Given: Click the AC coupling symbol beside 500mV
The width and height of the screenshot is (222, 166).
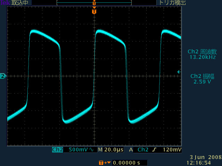Looking at the screenshot, I should [x=92, y=150].
